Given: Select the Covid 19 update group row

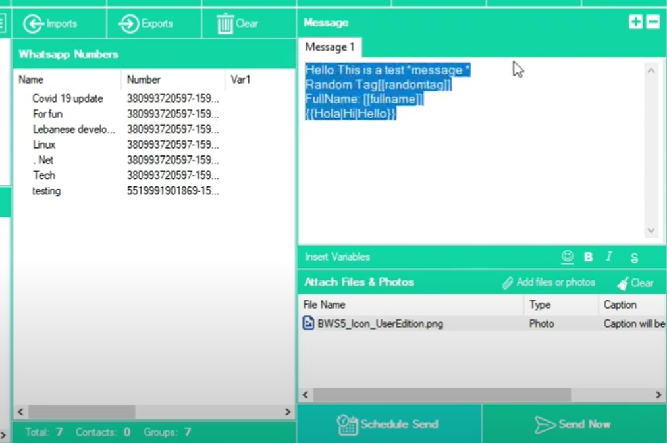Looking at the screenshot, I should coord(68,99).
